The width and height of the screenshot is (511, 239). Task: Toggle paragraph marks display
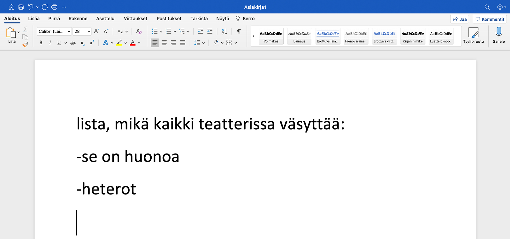tap(239, 31)
